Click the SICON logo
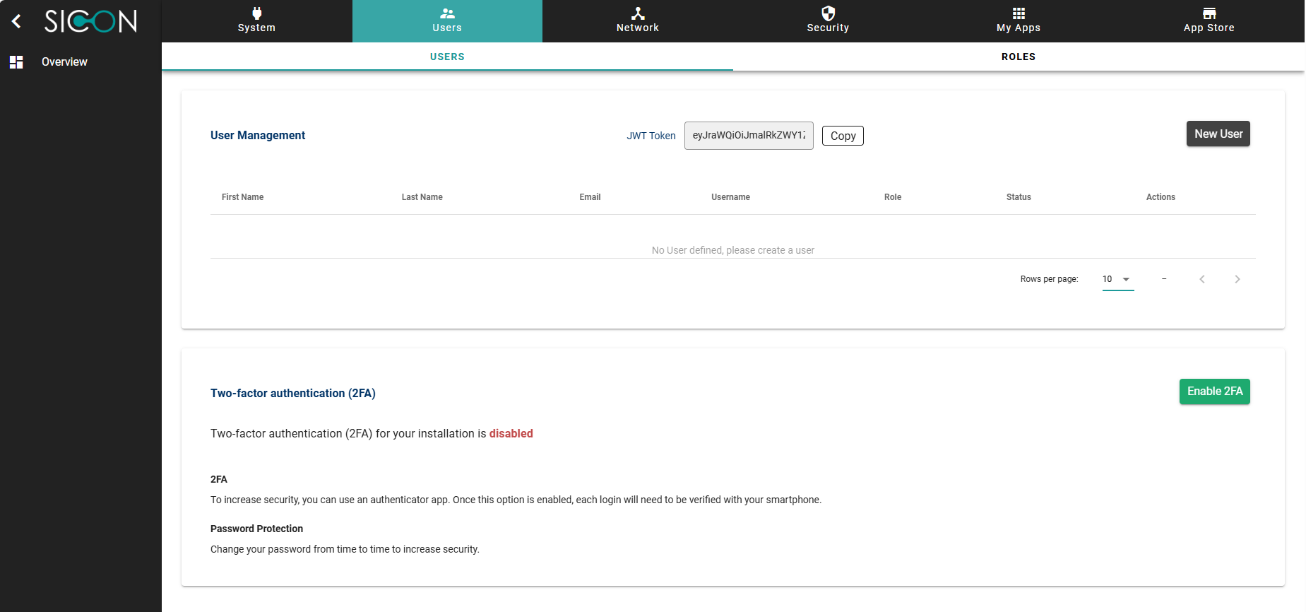This screenshot has height=612, width=1306. [90, 21]
